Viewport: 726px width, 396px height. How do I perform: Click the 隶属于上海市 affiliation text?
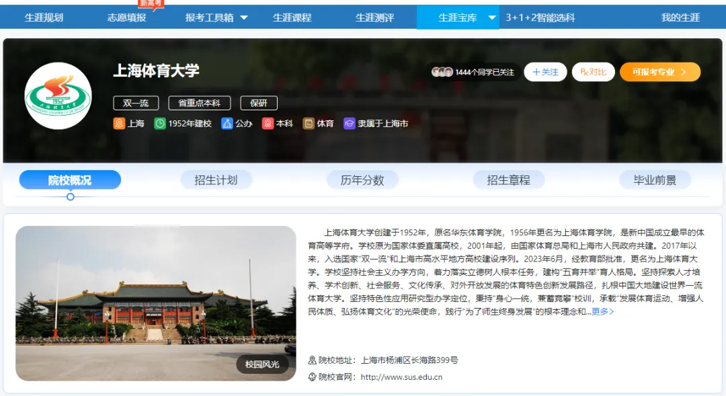[x=383, y=124]
